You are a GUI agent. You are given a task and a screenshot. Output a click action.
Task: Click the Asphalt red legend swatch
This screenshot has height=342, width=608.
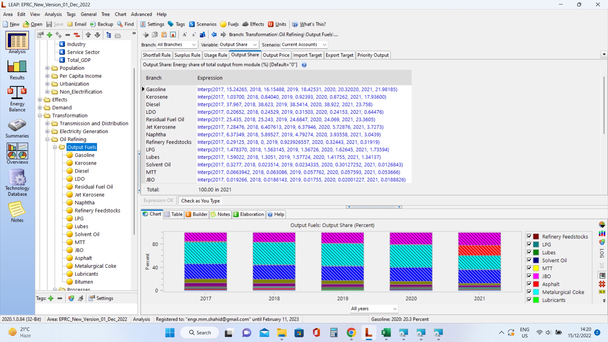click(536, 284)
